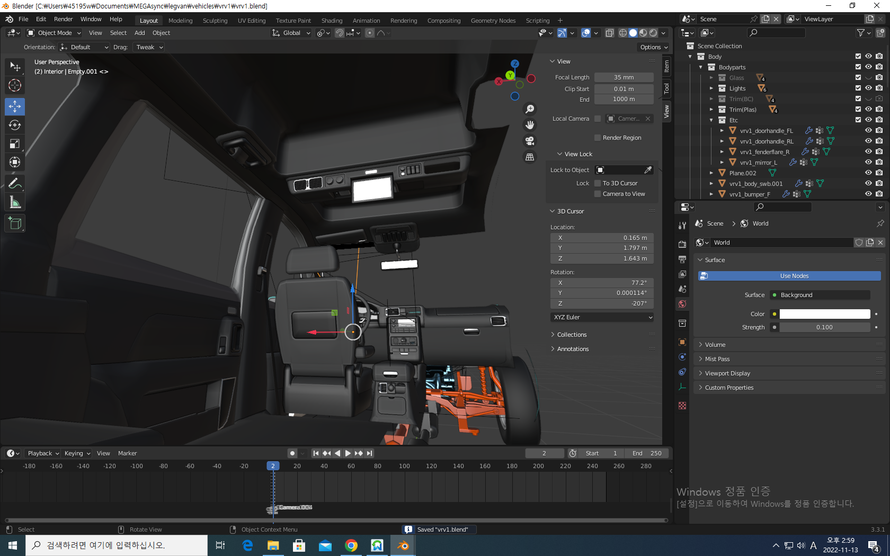The image size is (890, 556).
Task: Switch to the Shading workspace tab
Action: pyautogui.click(x=332, y=21)
